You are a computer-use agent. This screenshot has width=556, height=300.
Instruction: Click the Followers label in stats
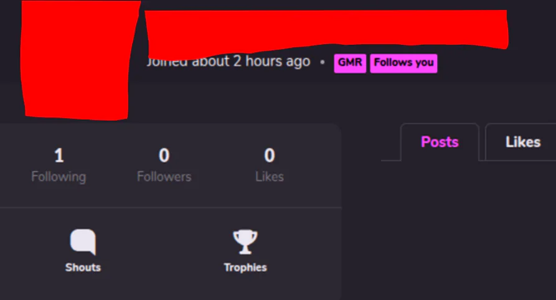coord(164,177)
